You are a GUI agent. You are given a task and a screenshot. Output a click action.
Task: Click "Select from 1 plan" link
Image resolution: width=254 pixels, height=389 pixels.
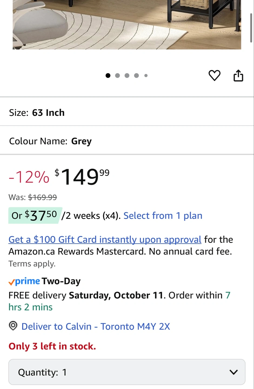coord(163,216)
